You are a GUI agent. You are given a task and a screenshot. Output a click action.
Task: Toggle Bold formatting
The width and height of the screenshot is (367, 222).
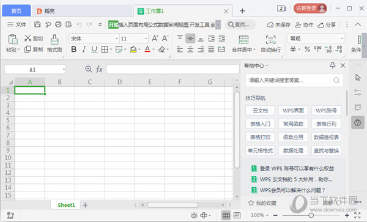(74, 50)
